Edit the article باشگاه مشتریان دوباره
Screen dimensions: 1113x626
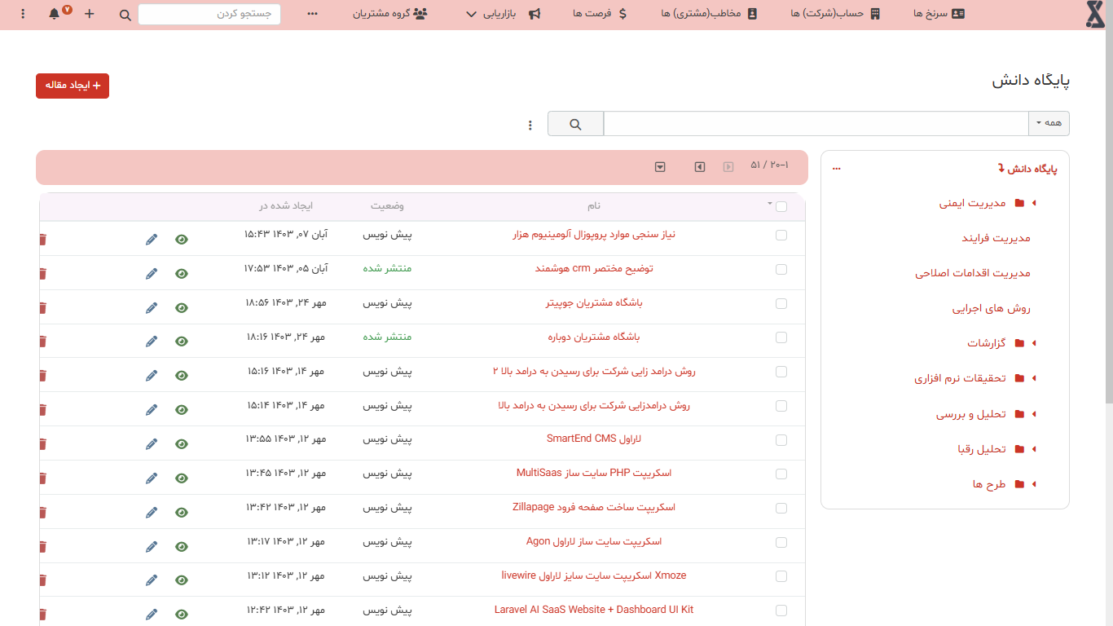(x=152, y=342)
